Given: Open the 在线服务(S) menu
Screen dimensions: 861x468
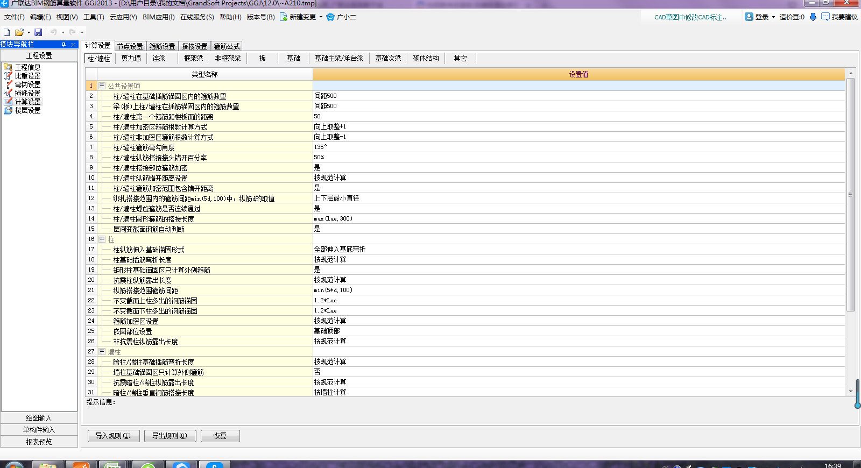Looking at the screenshot, I should 197,17.
